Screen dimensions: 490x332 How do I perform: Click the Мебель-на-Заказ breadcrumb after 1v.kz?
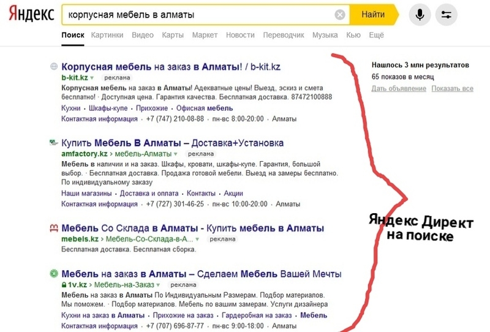coord(124,285)
